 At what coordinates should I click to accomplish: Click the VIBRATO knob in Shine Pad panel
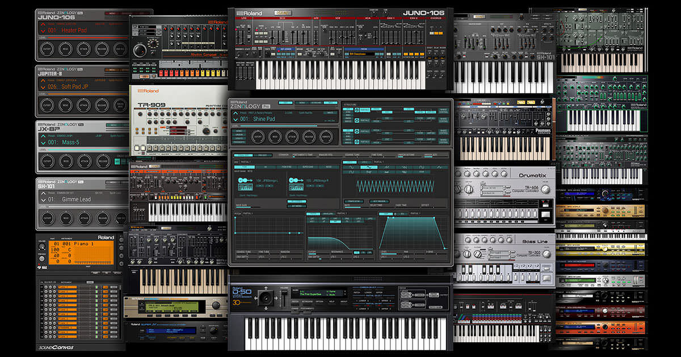click(326, 137)
